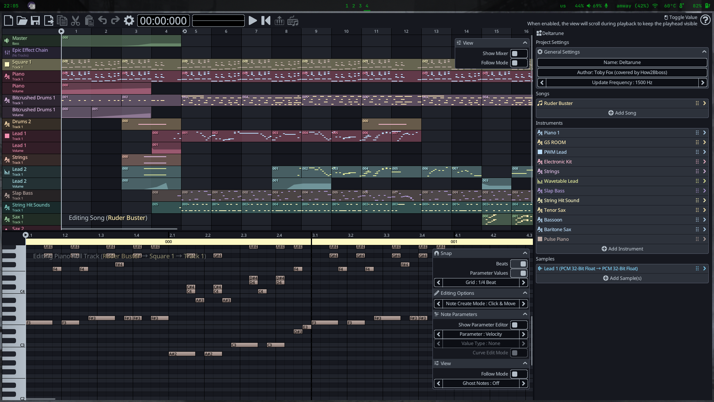Image resolution: width=714 pixels, height=402 pixels.
Task: Collapse the General Settings section
Action: tap(704, 52)
